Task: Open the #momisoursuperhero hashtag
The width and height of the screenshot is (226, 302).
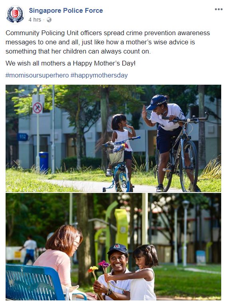Action: pyautogui.click(x=37, y=75)
